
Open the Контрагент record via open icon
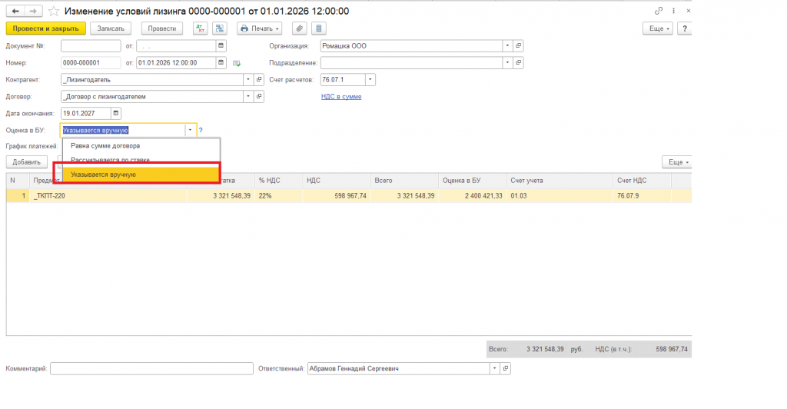pyautogui.click(x=259, y=79)
